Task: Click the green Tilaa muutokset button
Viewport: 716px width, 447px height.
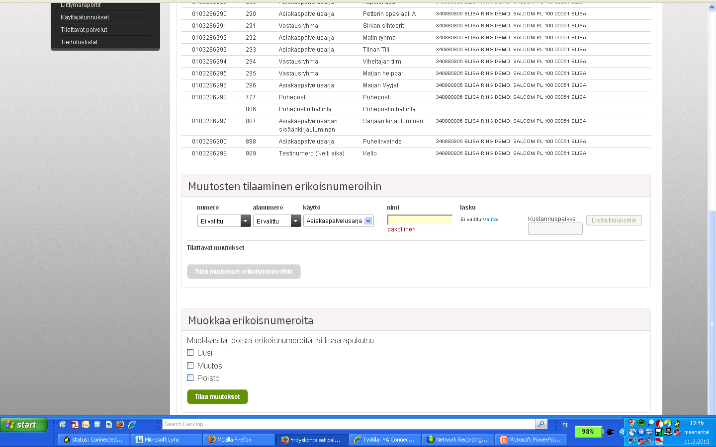Action: pos(217,397)
